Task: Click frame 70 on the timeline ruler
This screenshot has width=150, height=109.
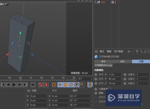Action: tap(63, 78)
